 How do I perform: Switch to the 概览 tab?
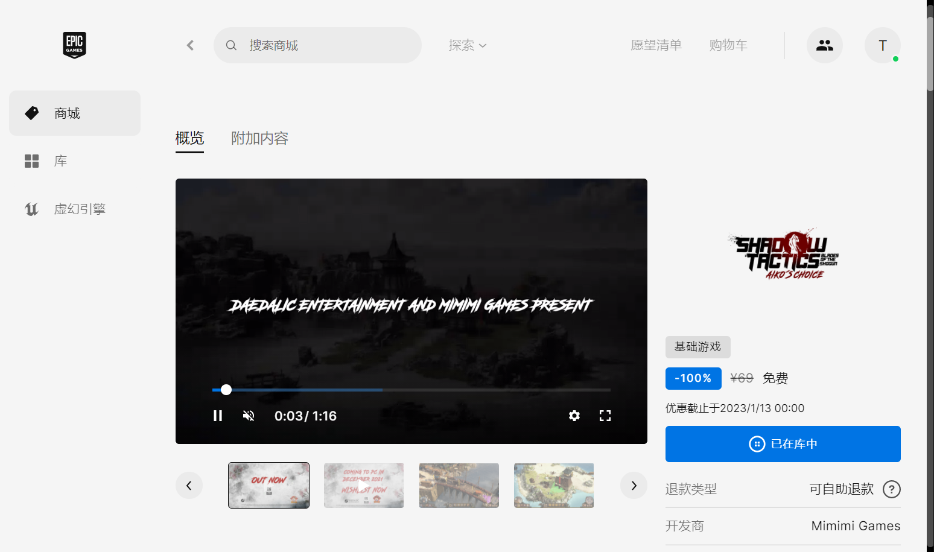[189, 139]
